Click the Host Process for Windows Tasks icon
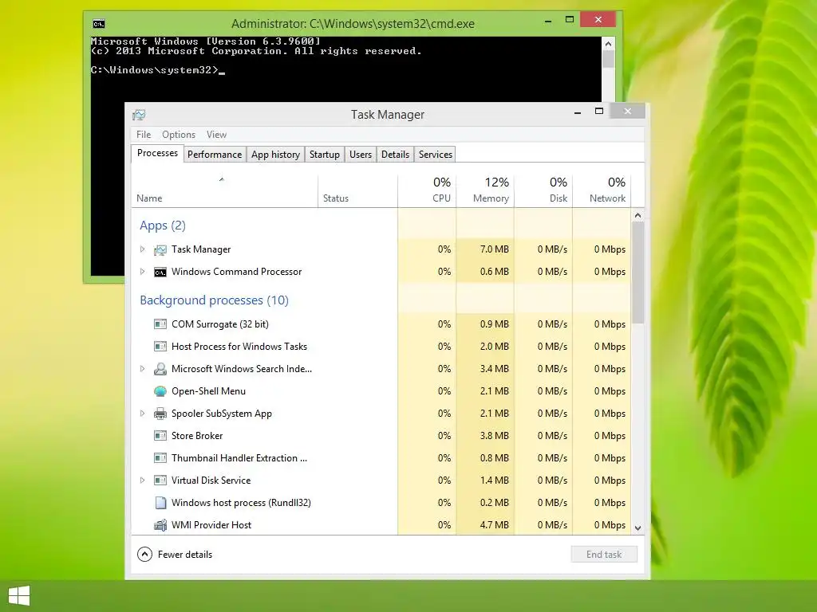This screenshot has width=817, height=612. tap(160, 347)
